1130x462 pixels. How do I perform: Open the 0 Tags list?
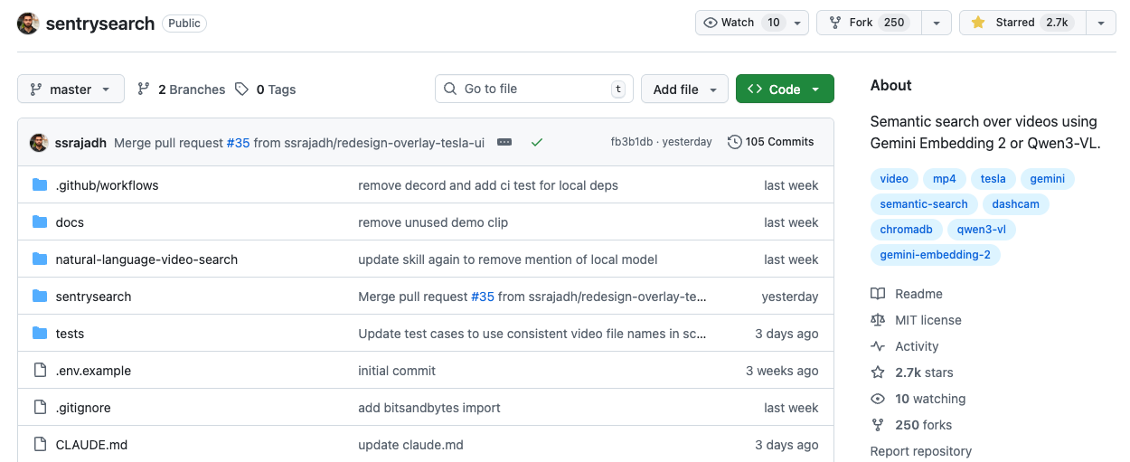[x=266, y=90]
